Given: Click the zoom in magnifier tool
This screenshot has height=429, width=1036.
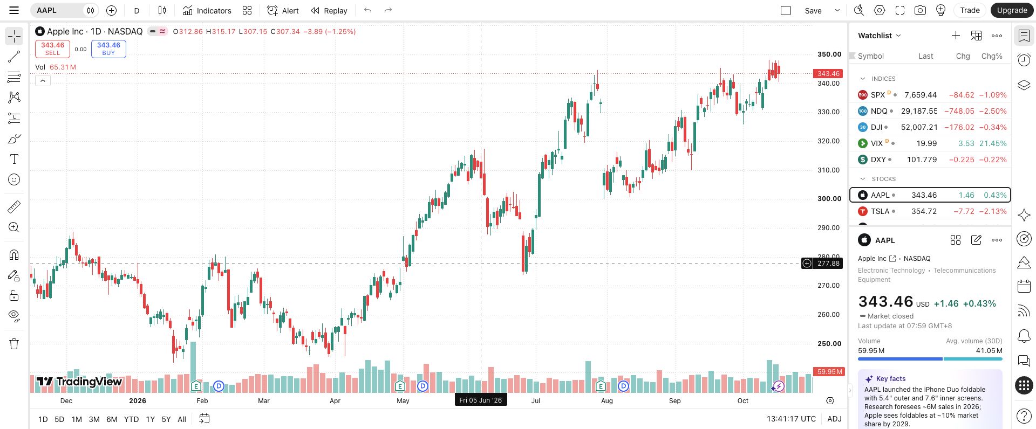Looking at the screenshot, I should pos(14,227).
